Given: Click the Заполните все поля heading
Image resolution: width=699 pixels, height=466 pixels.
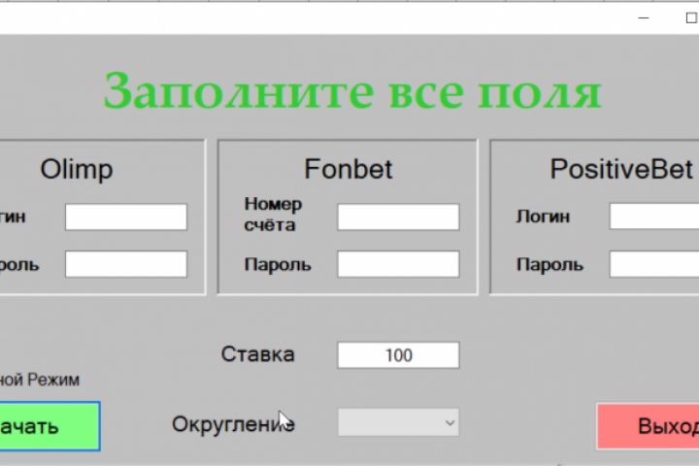Looking at the screenshot, I should [x=352, y=91].
